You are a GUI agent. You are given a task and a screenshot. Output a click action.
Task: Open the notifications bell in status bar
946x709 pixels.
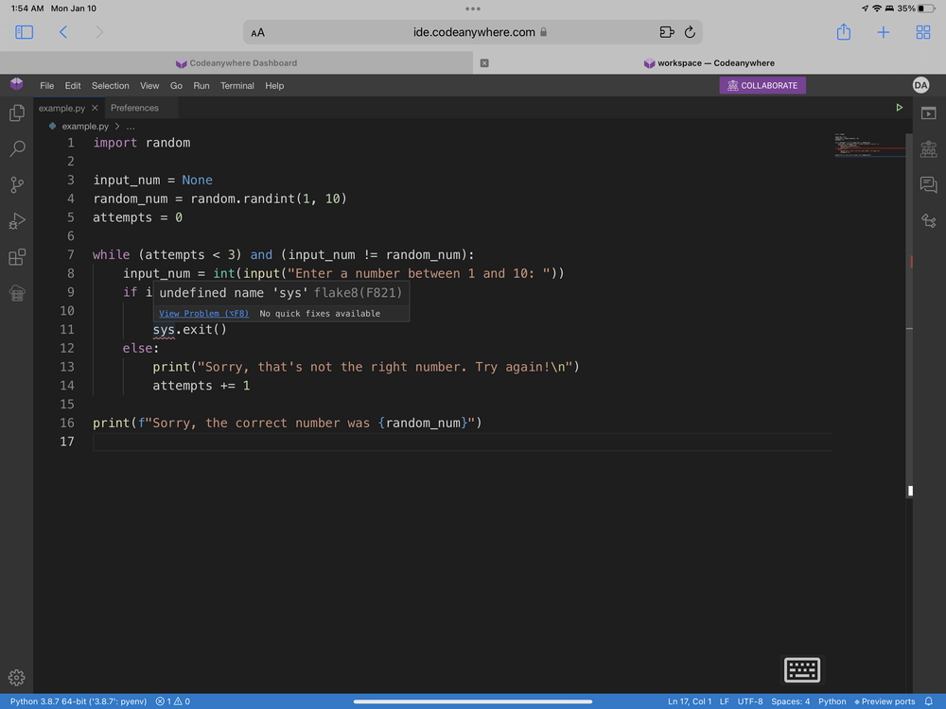[928, 701]
